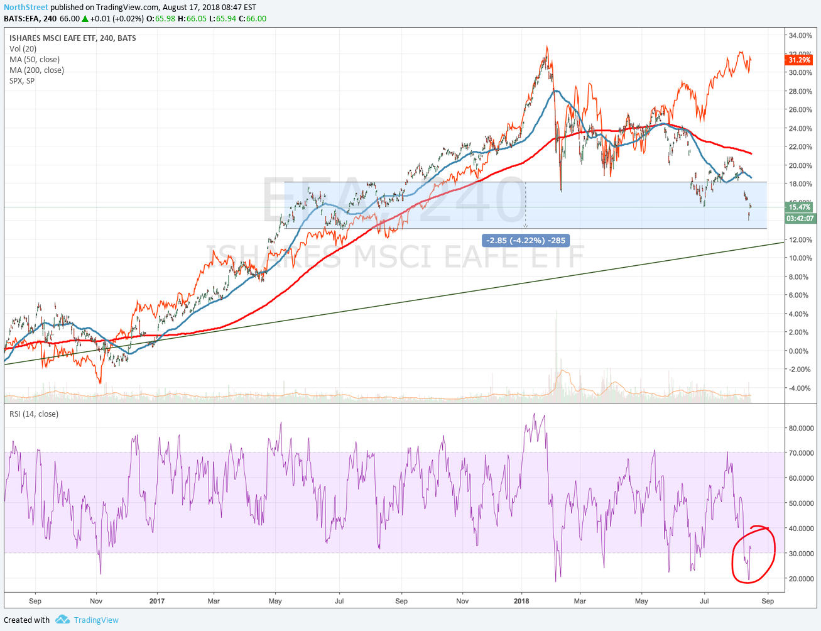Click the 34.00% price axis label
821x631 pixels.
[800, 35]
